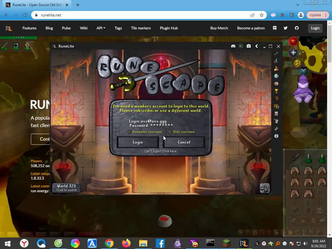Screen dimensions: 332x249
Task: Open the API dropdown menu
Action: (101, 28)
